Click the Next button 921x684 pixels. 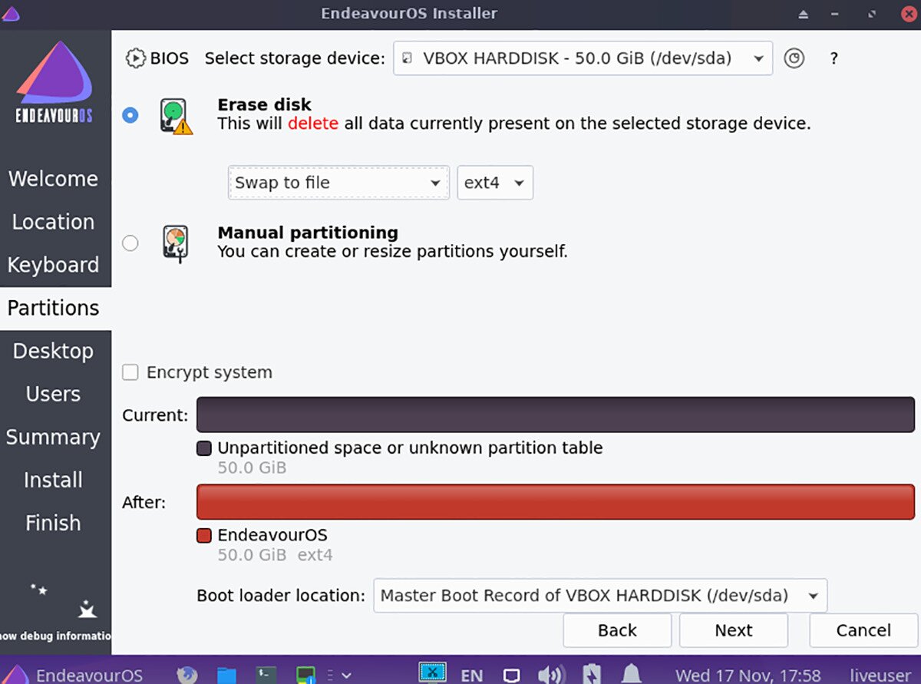click(733, 630)
